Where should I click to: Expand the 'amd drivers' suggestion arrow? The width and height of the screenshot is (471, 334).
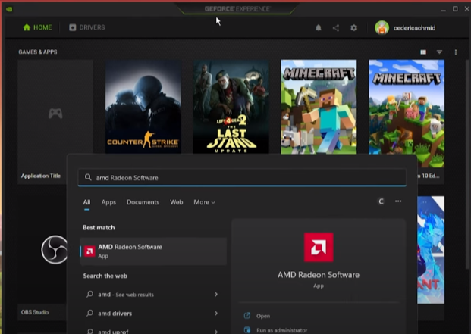215,314
